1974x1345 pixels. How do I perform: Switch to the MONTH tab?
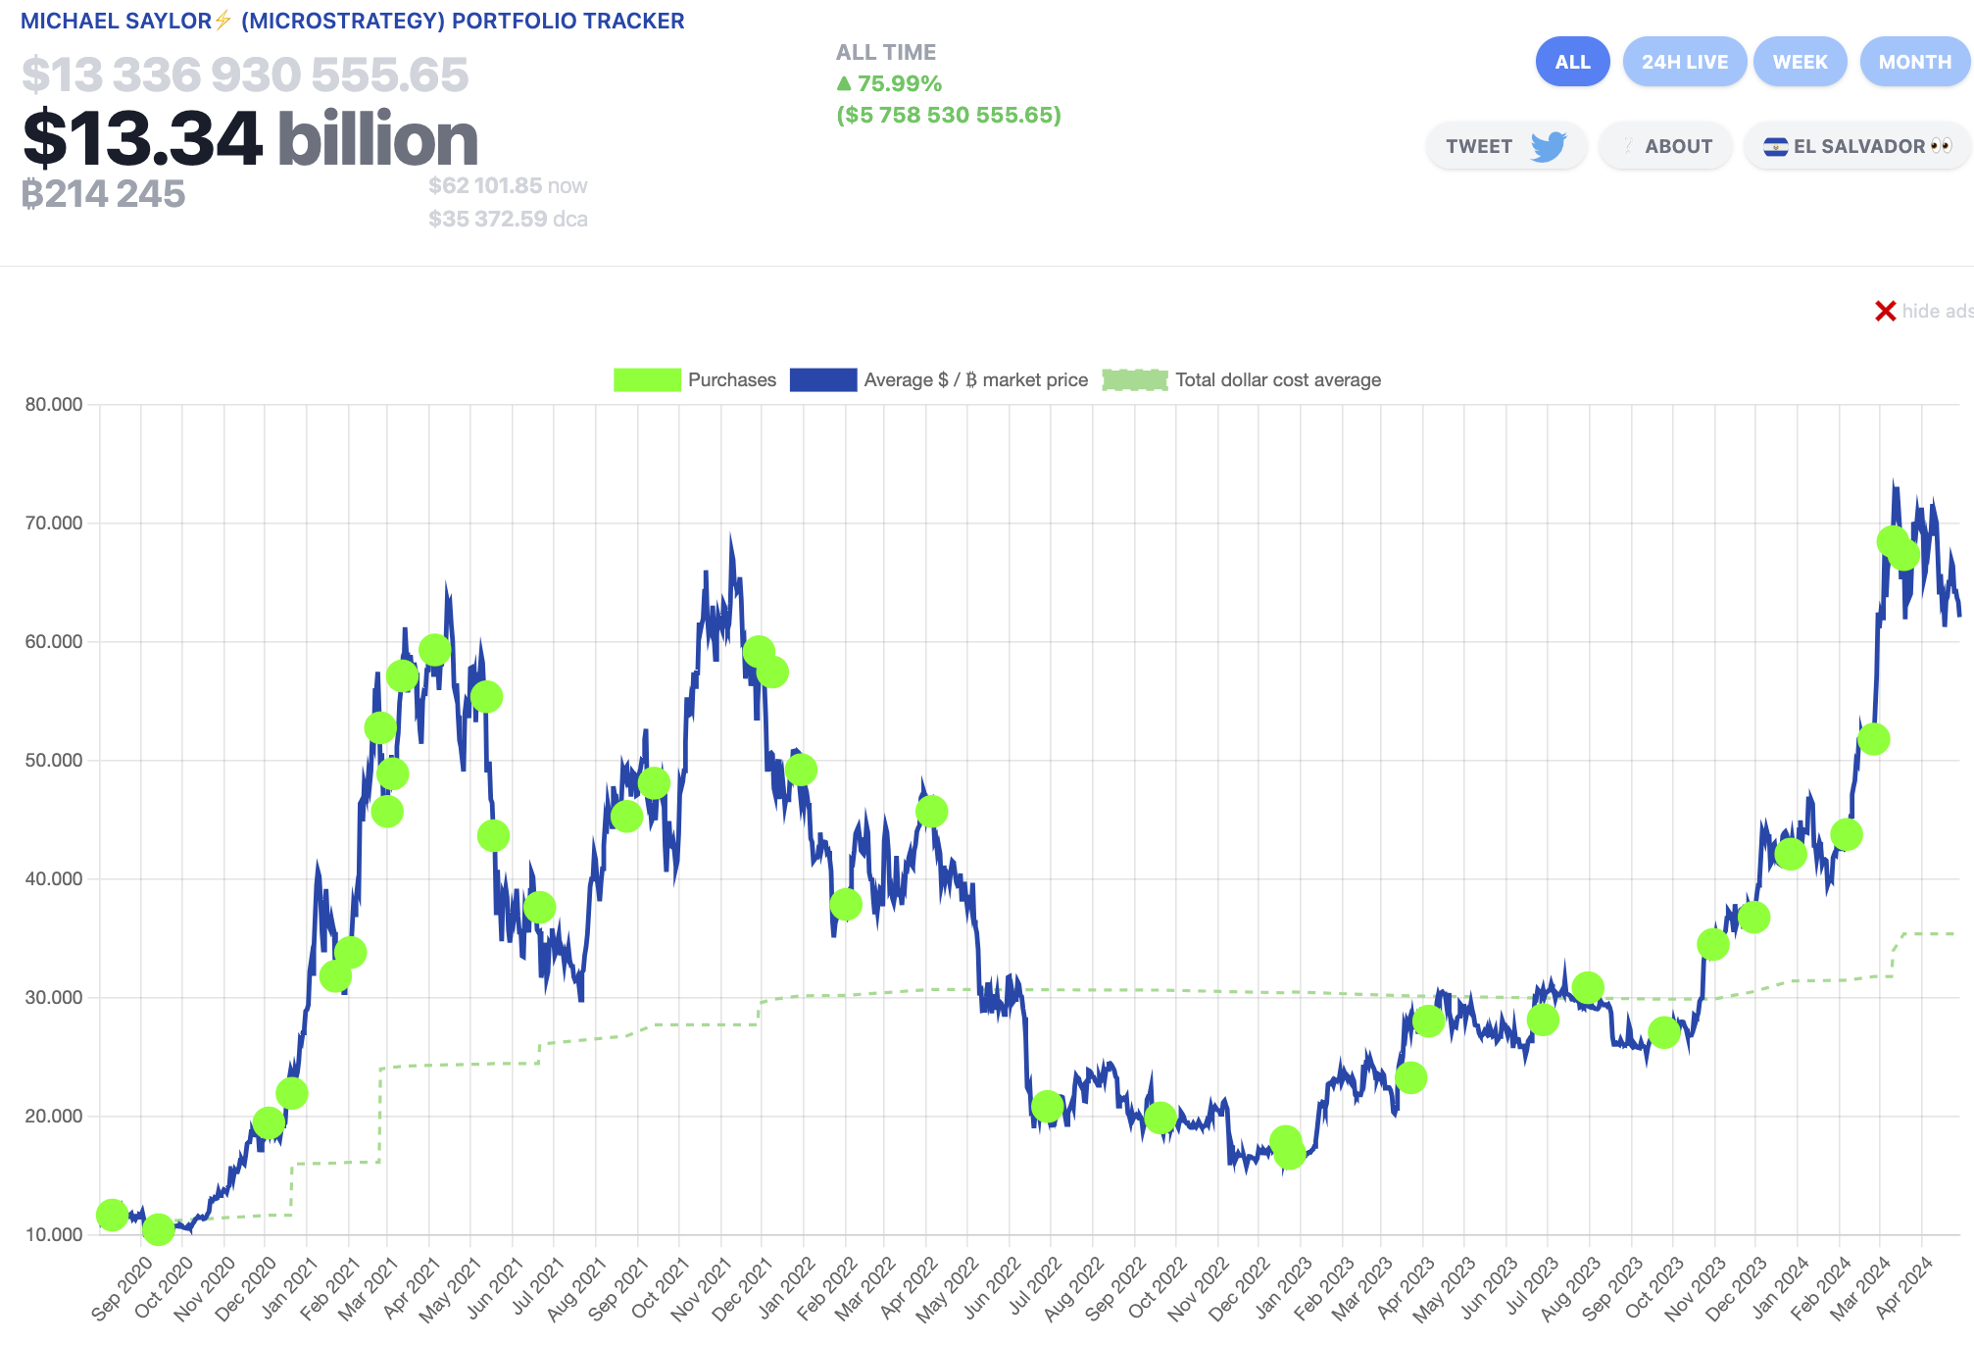point(1915,62)
